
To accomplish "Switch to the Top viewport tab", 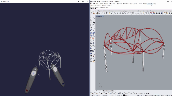I will pos(104,91).
